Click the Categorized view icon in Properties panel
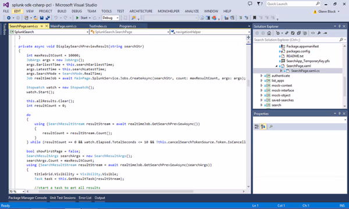Image resolution: width=349 pixels, height=209 pixels. point(257,127)
